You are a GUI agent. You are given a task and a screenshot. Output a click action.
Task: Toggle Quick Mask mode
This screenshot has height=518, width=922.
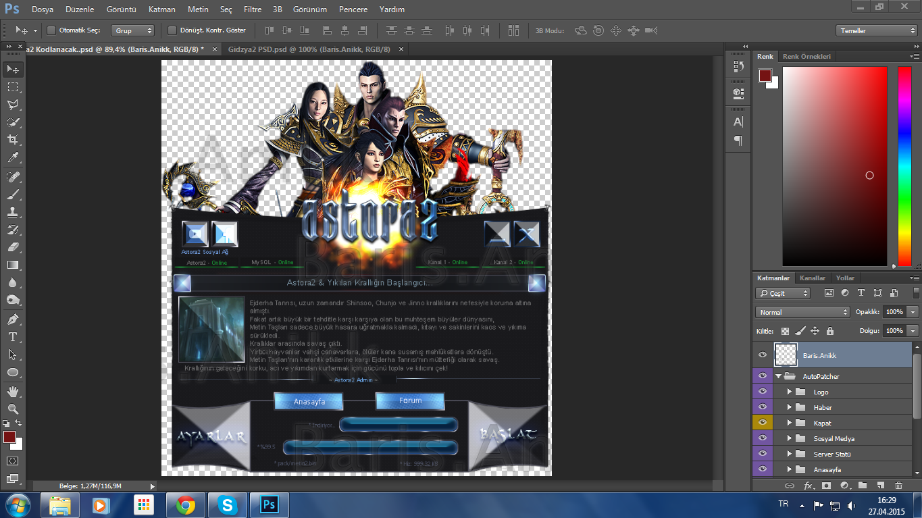point(13,461)
